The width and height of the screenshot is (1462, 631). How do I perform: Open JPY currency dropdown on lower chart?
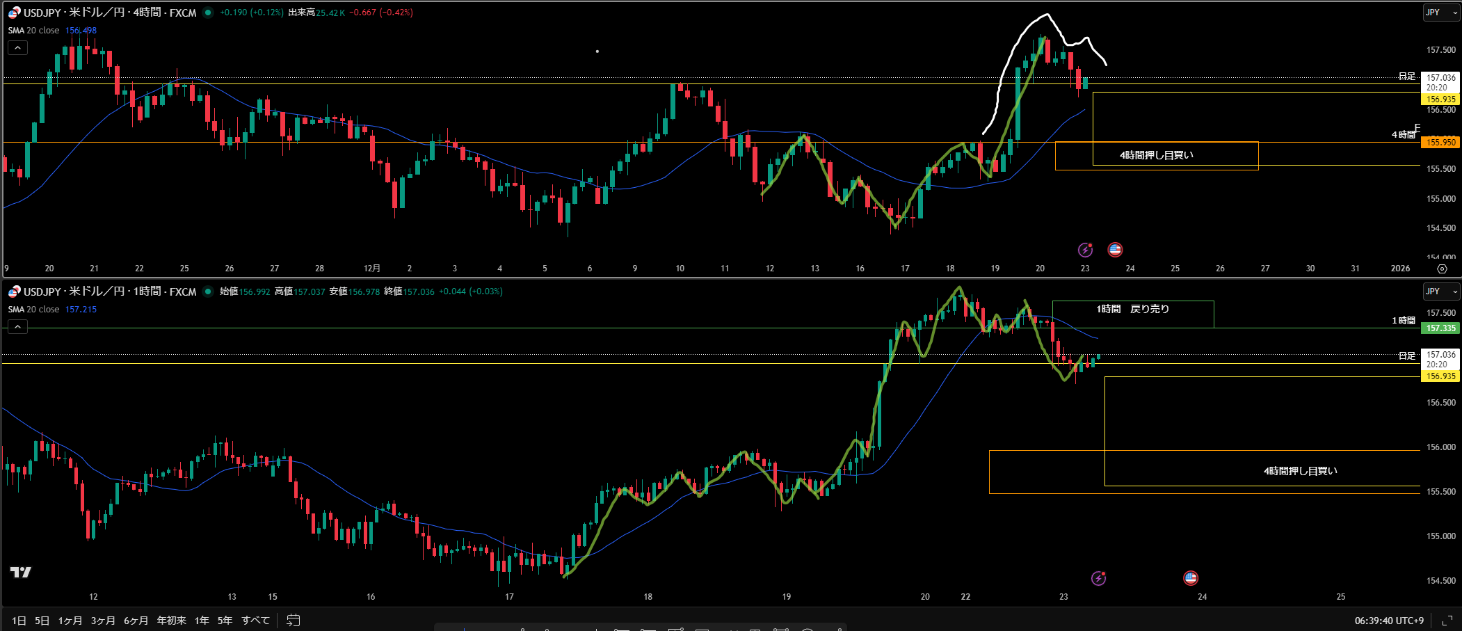pyautogui.click(x=1440, y=291)
